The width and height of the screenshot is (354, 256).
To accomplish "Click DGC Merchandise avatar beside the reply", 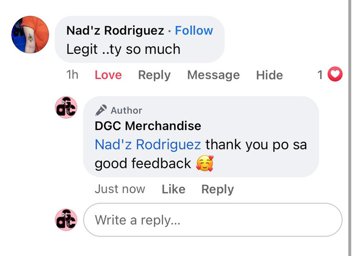I will pos(66,108).
